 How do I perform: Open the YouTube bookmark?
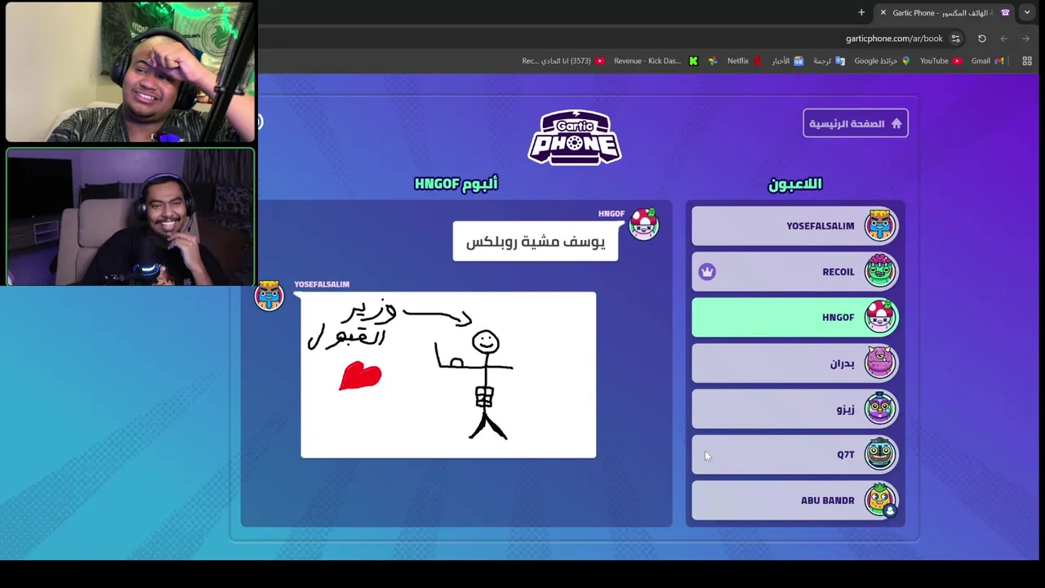pos(940,60)
